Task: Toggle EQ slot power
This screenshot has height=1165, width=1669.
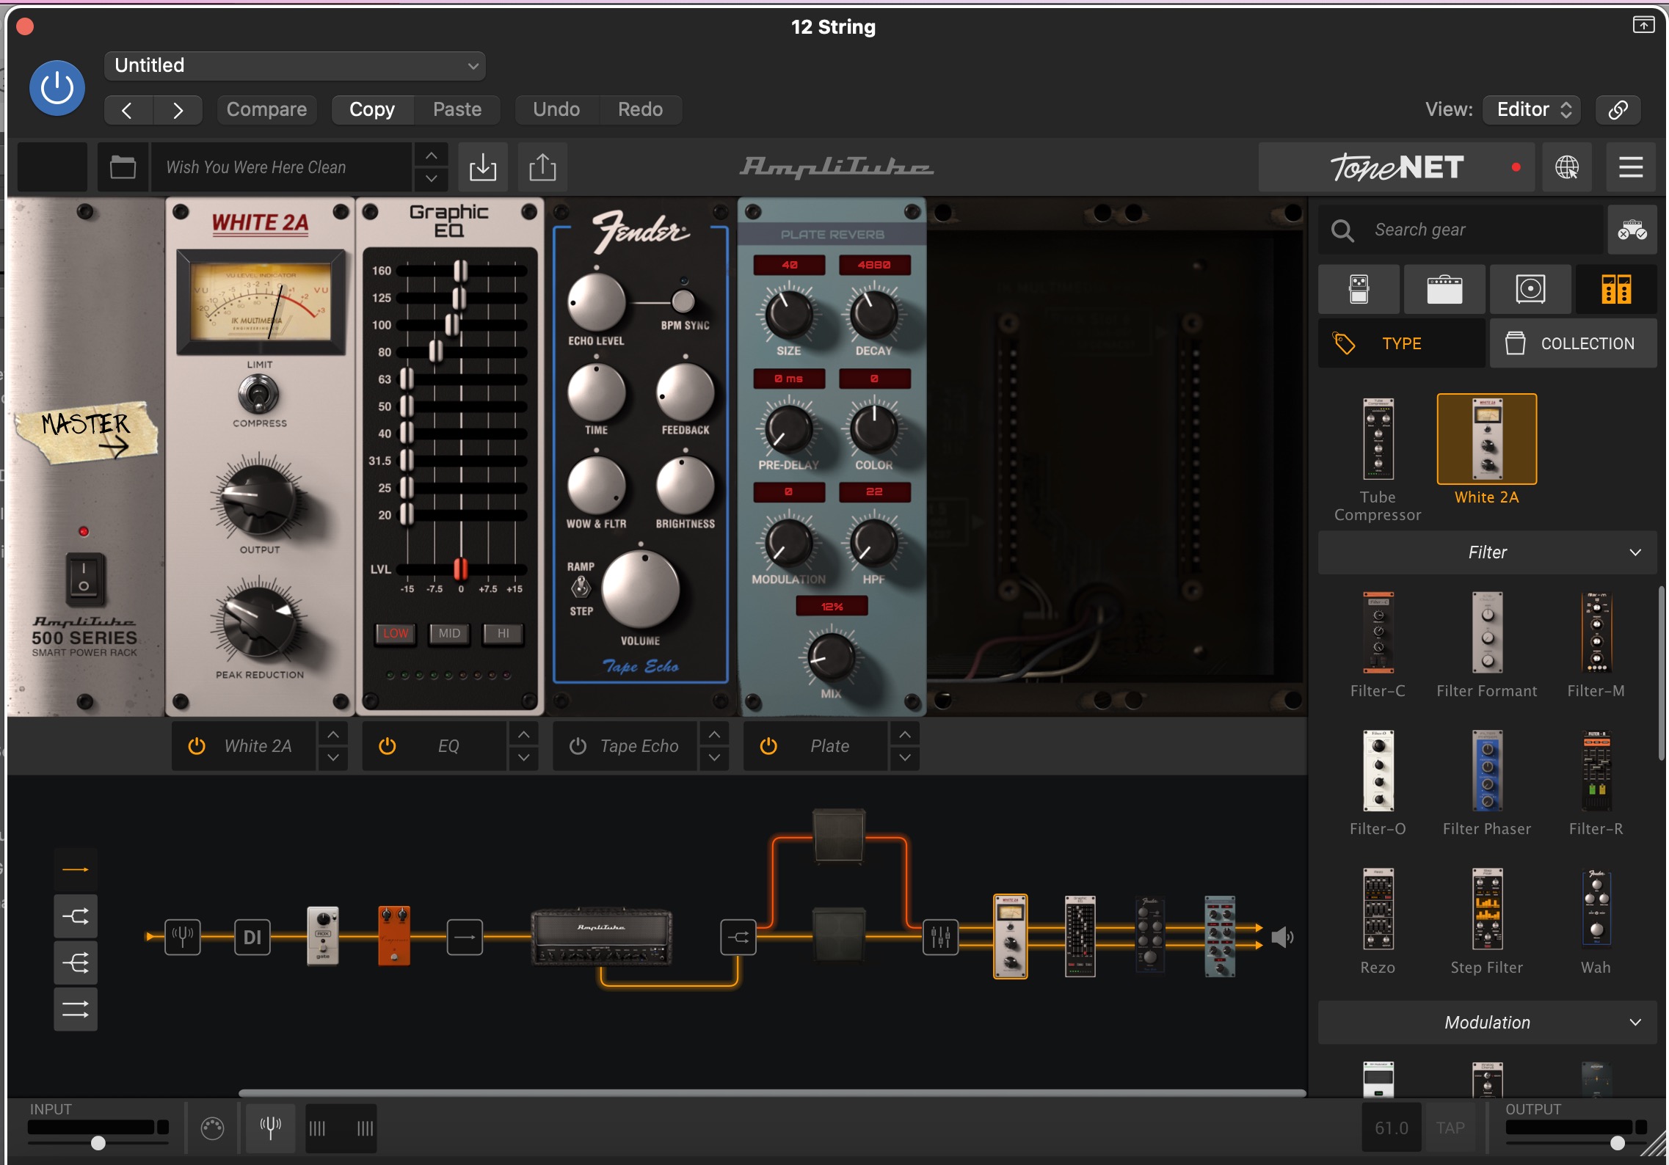Action: (388, 746)
